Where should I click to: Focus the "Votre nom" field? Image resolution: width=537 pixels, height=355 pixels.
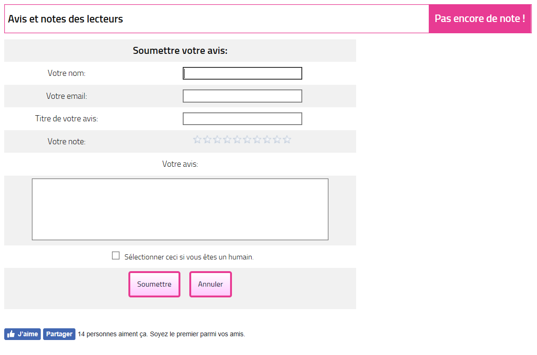[x=242, y=74]
